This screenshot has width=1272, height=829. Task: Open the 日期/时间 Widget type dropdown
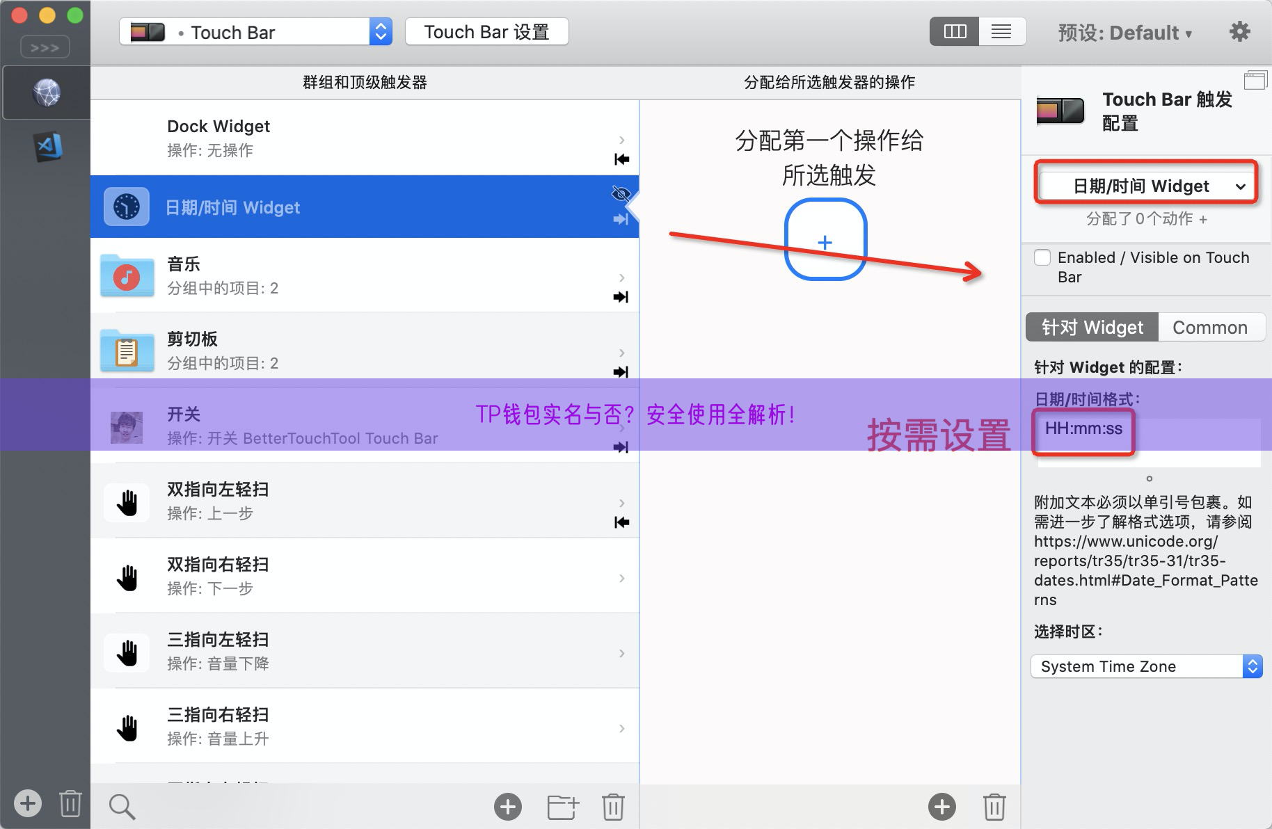coord(1147,186)
